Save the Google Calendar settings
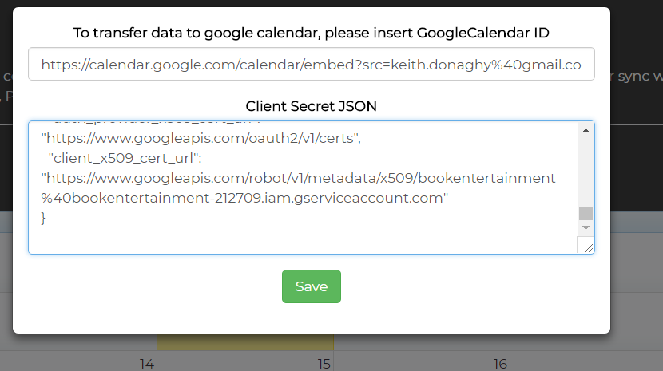The image size is (663, 371). (x=312, y=286)
